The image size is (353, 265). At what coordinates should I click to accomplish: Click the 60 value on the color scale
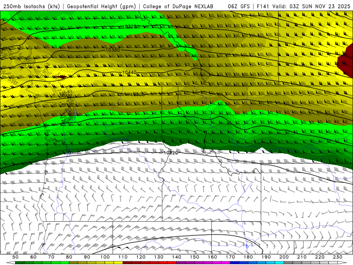pyautogui.click(x=33, y=257)
